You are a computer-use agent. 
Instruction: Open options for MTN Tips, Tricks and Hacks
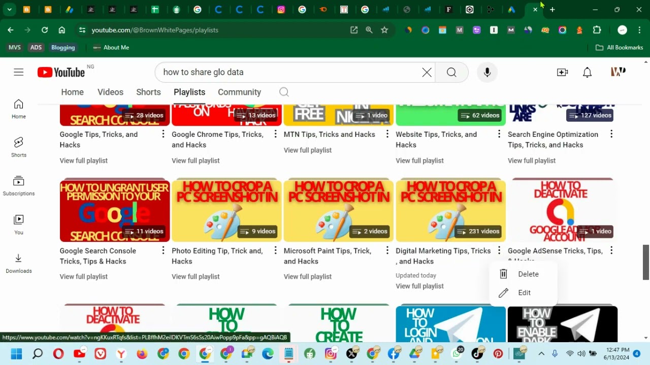[387, 134]
